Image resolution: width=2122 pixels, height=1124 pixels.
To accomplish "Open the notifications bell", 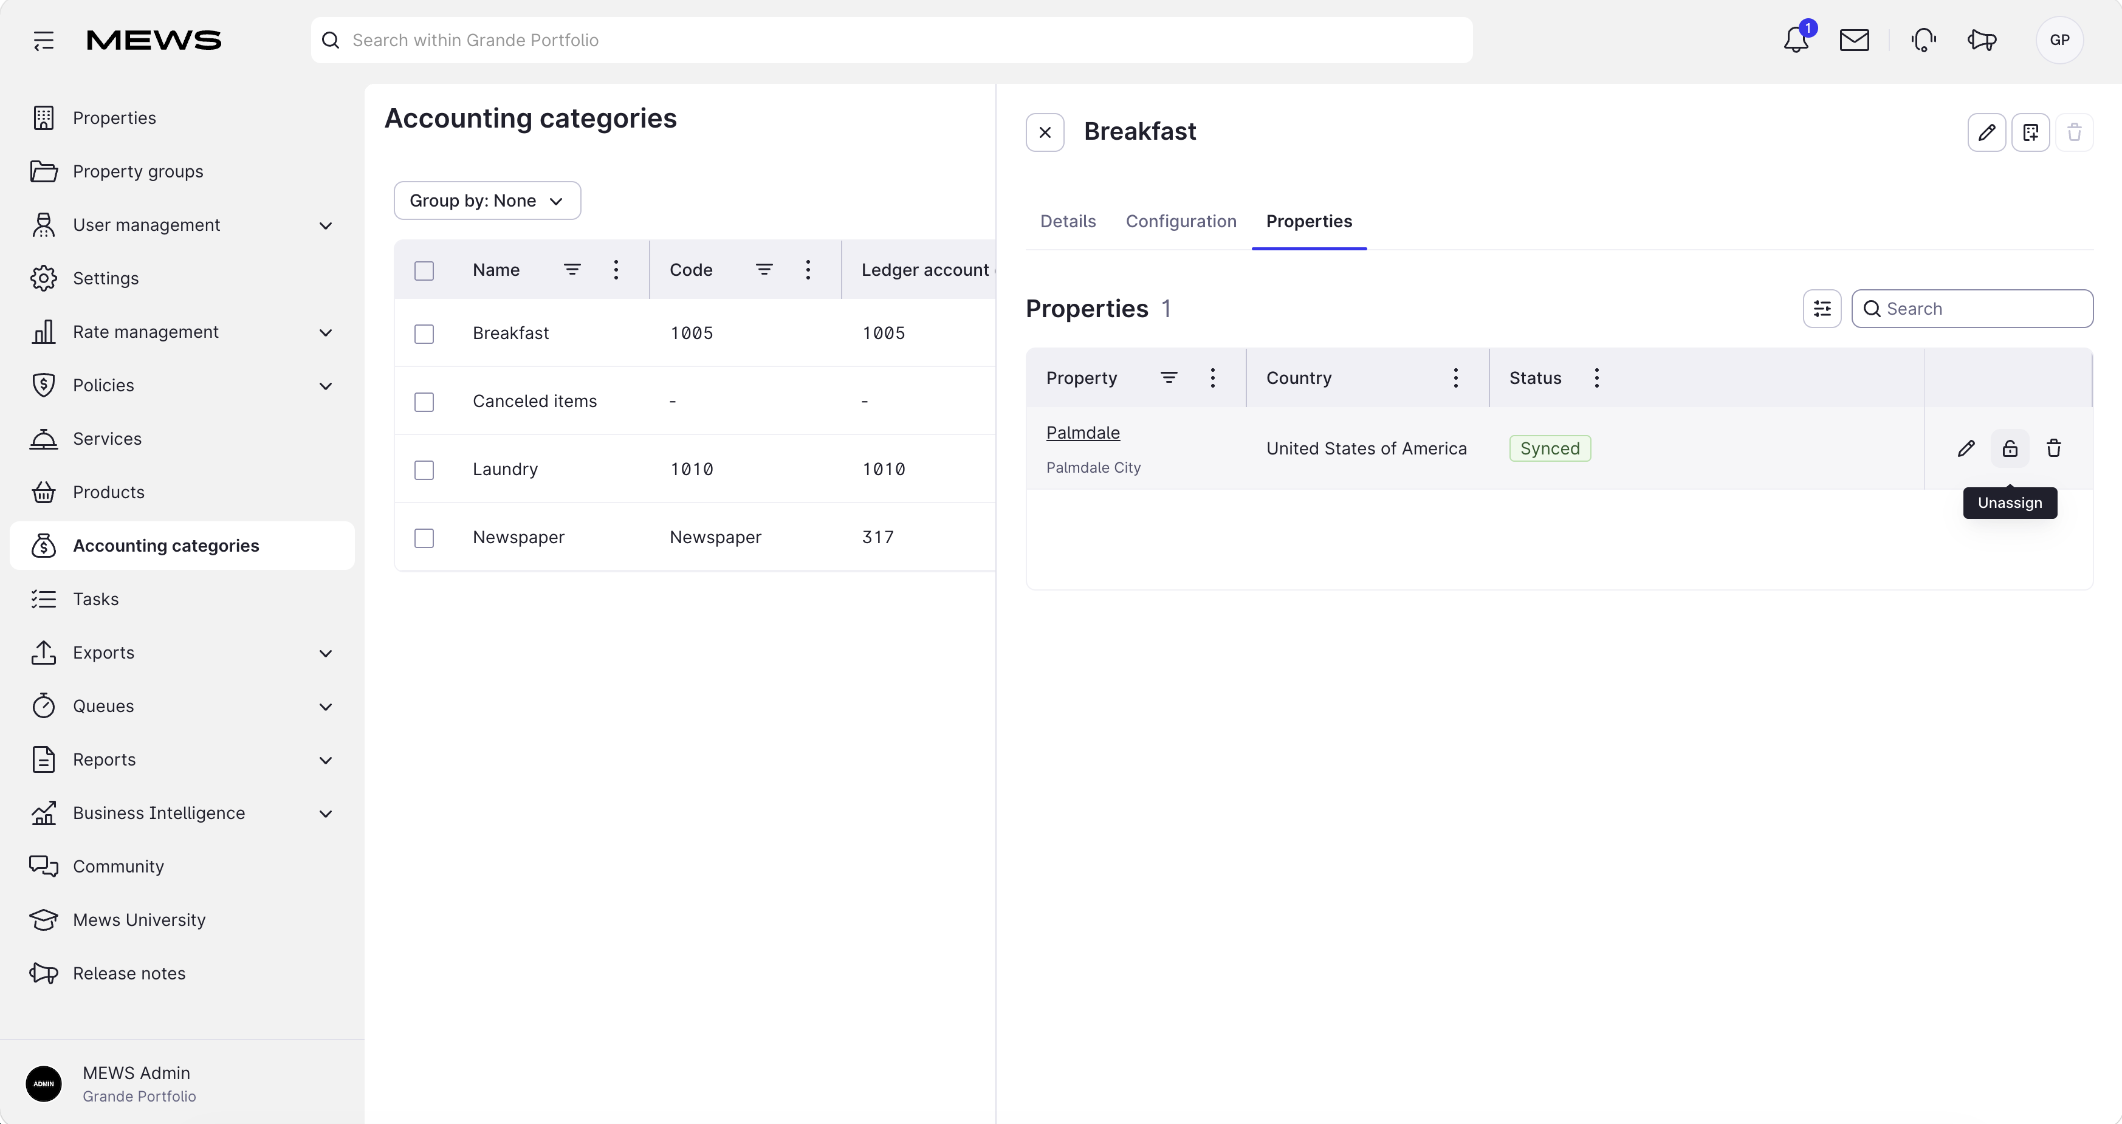I will [x=1796, y=40].
